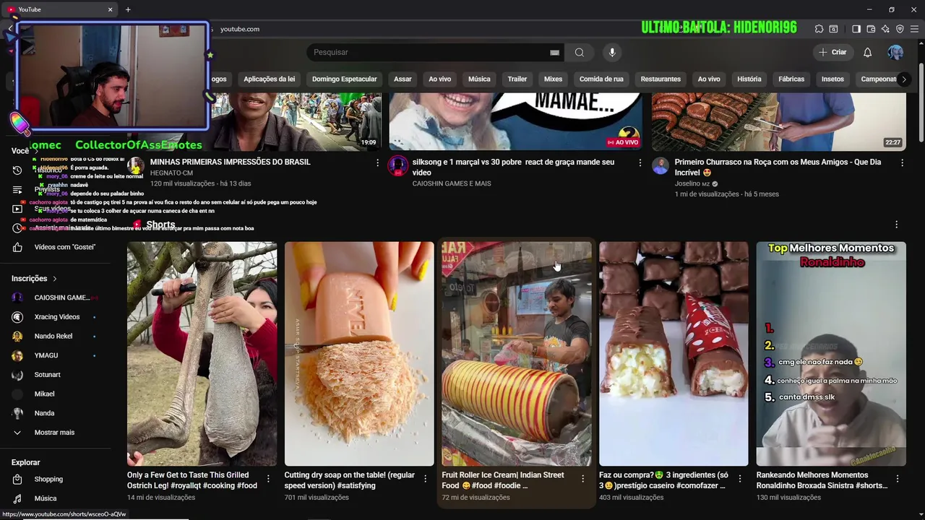Play the Ronaldinho melhores momentos short

(831, 354)
